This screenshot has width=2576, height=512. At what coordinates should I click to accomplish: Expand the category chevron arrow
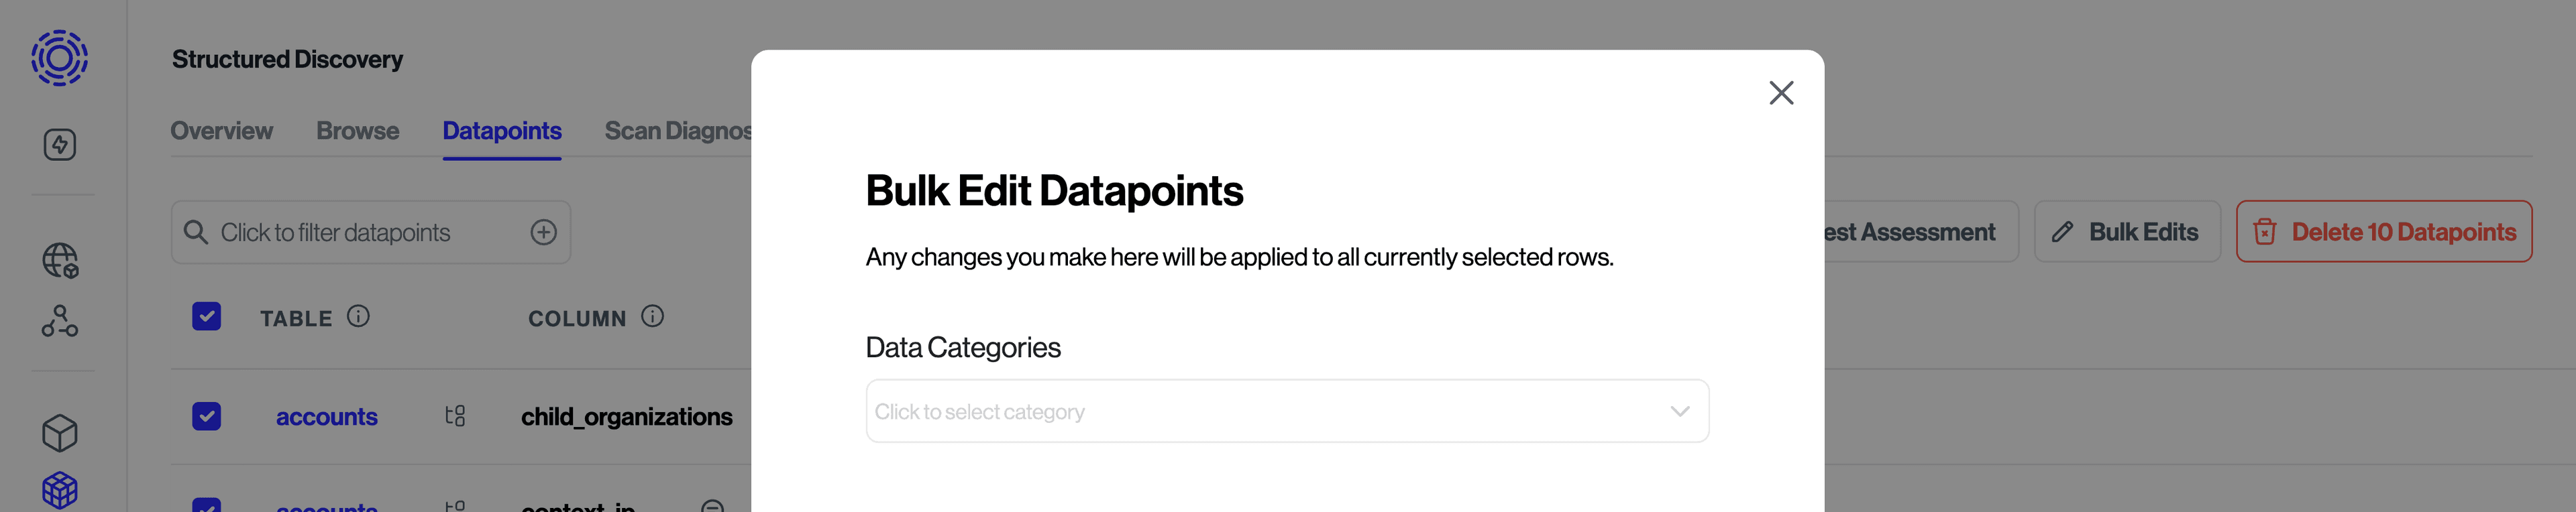(x=1679, y=411)
